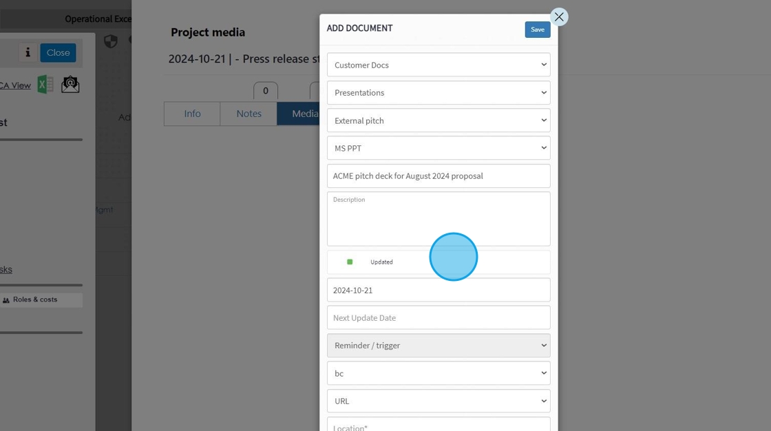Screen dimensions: 771x431
Task: Switch to the Notes tab
Action: point(249,114)
